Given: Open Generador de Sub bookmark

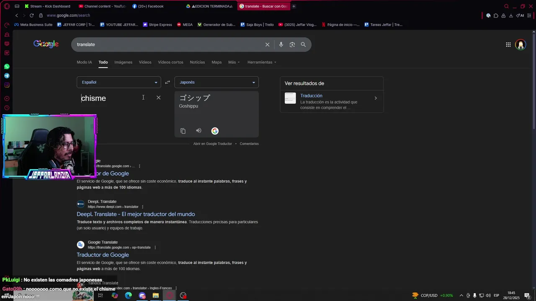Looking at the screenshot, I should [216, 25].
